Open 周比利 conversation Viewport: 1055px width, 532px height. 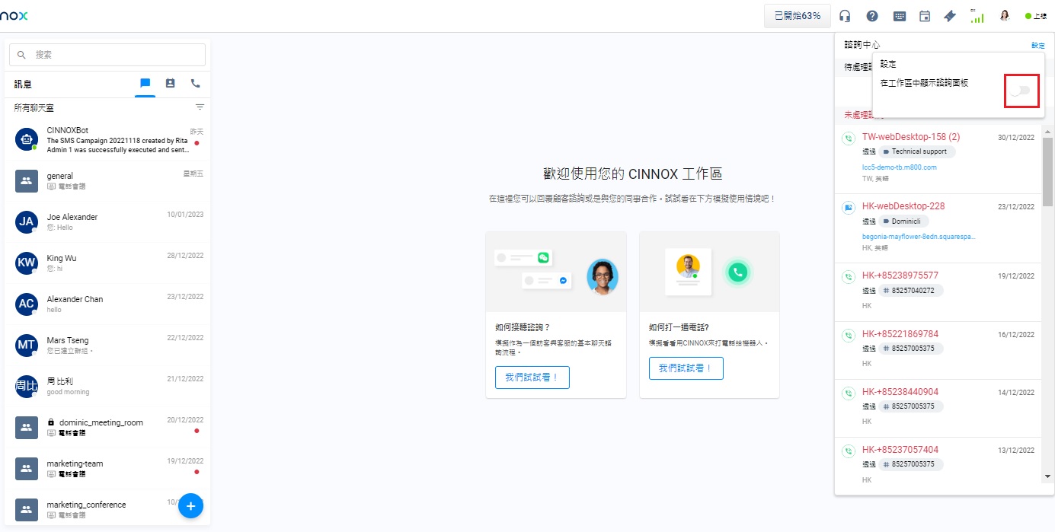107,386
